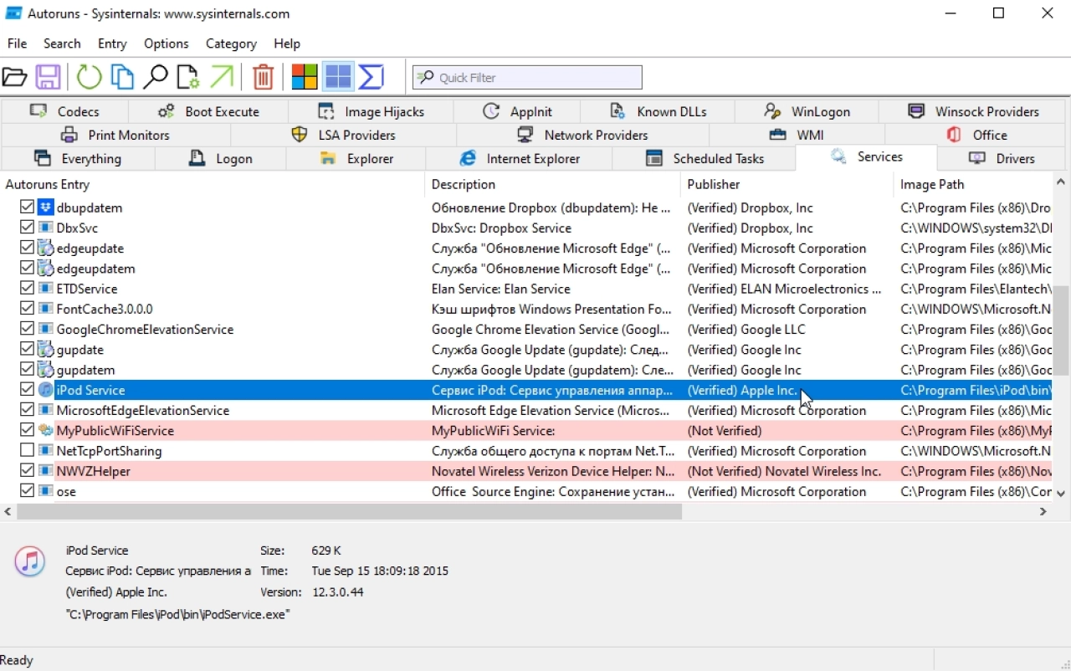Toggle the FontCache3.0.0.0 checkbox
Screen dimensions: 1071x671
(x=27, y=309)
